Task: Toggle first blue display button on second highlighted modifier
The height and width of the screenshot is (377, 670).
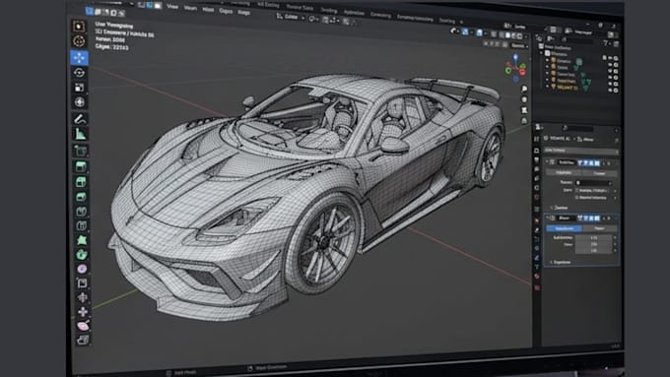Action: tap(580, 219)
